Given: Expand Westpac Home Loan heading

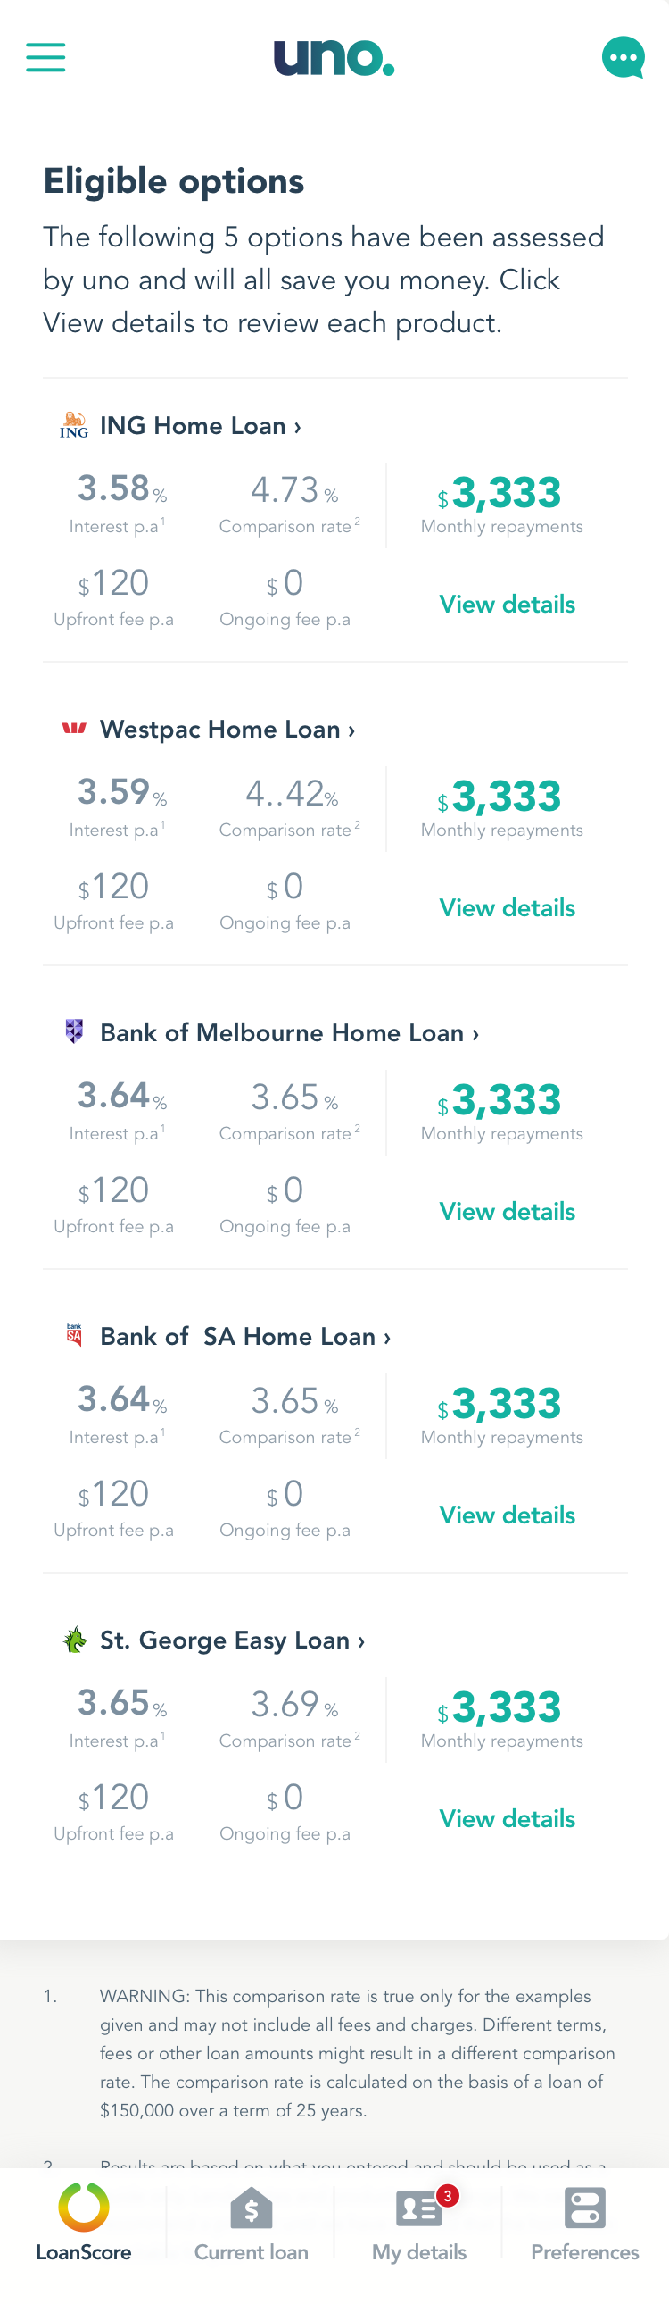Looking at the screenshot, I should click(227, 729).
